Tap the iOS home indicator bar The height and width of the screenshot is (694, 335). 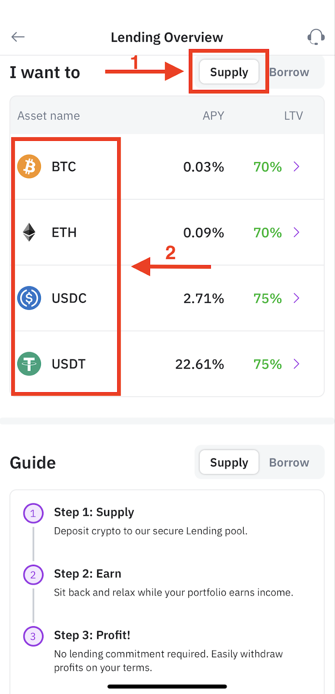point(167,687)
